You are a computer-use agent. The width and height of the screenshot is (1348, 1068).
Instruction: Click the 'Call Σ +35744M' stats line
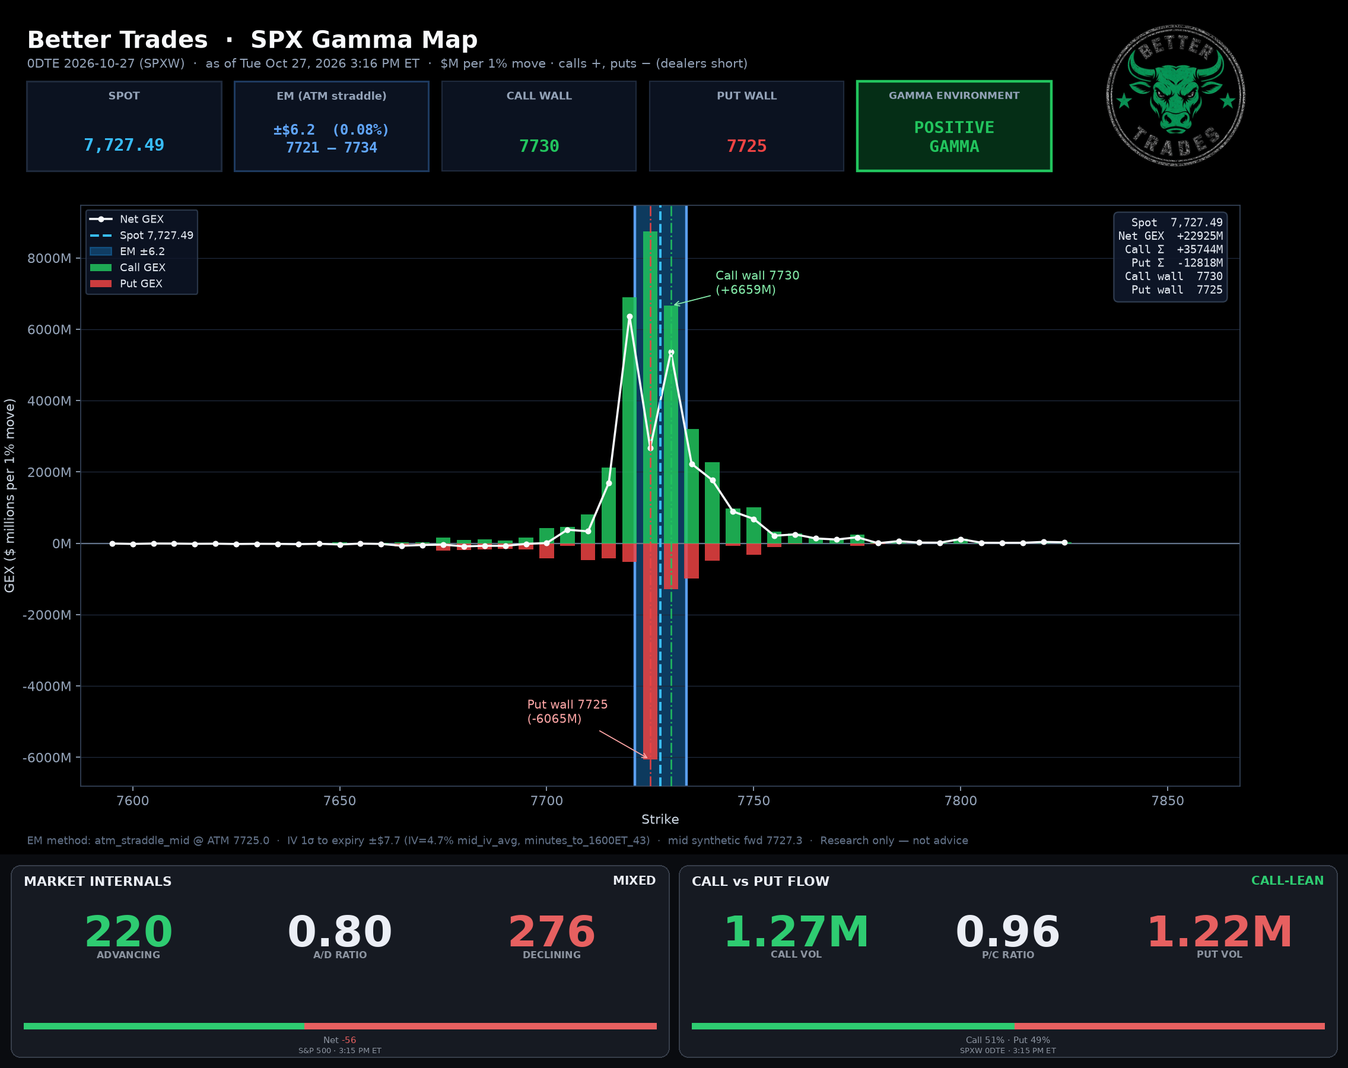[x=1174, y=249]
